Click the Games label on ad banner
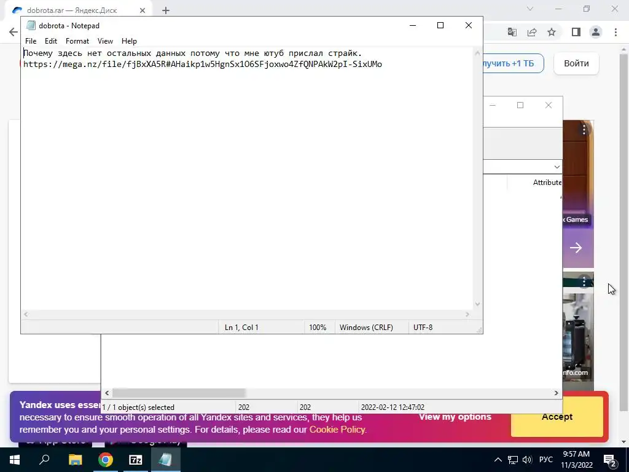 point(577,219)
